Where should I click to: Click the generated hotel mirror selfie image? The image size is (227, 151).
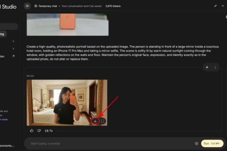pyautogui.click(x=67, y=102)
